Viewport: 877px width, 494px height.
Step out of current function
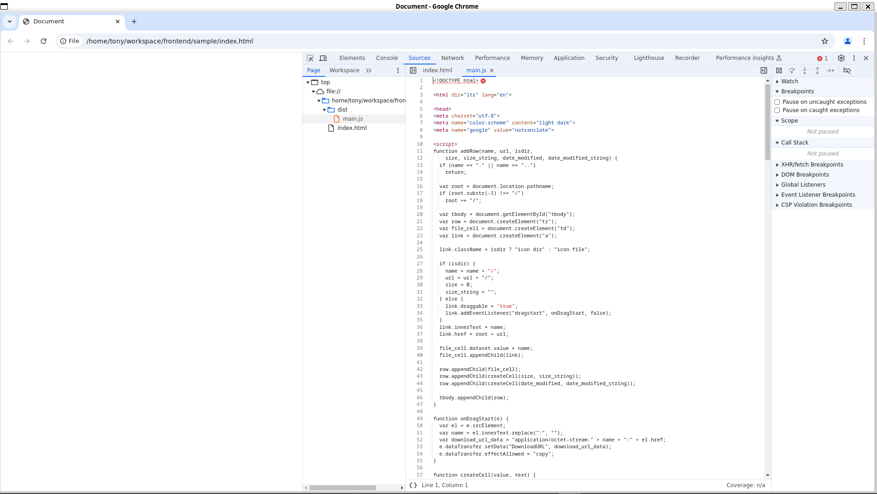click(x=817, y=70)
